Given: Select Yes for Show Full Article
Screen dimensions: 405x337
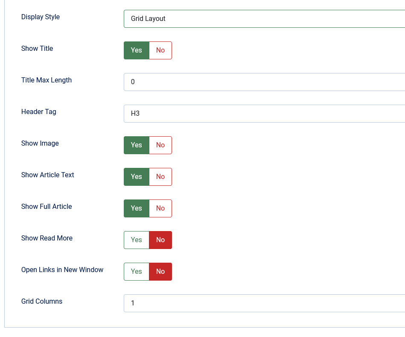Looking at the screenshot, I should (137, 208).
